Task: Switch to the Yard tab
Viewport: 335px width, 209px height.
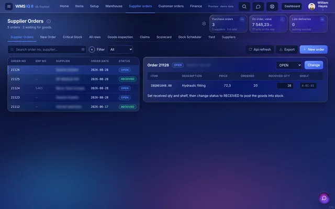Action: 211,37
